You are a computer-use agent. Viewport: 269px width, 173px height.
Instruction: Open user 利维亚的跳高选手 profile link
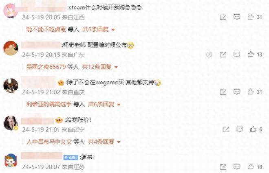point(49,104)
